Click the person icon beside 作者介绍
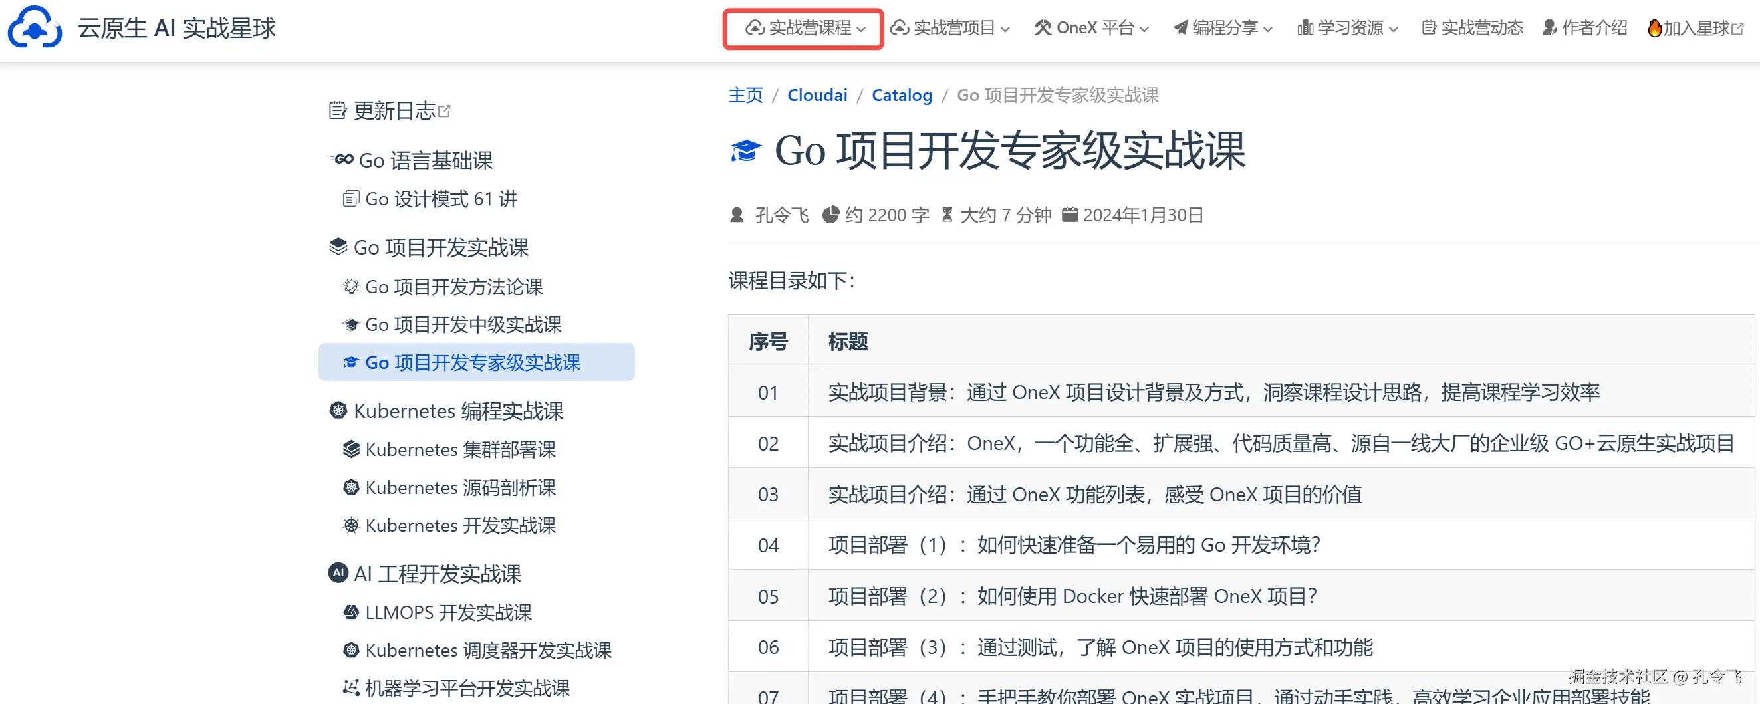 [1550, 28]
